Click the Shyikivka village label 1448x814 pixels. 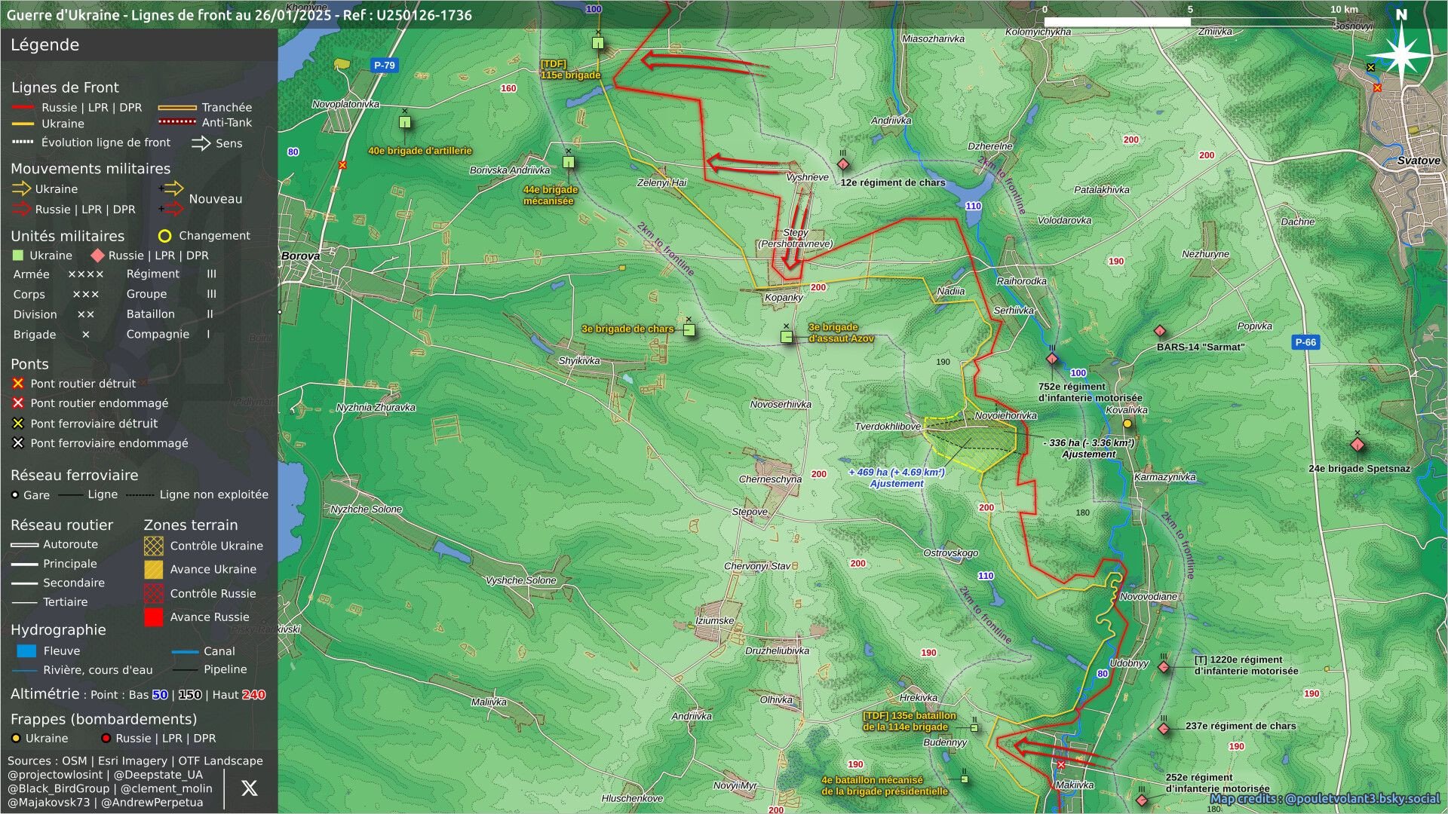[x=579, y=361]
